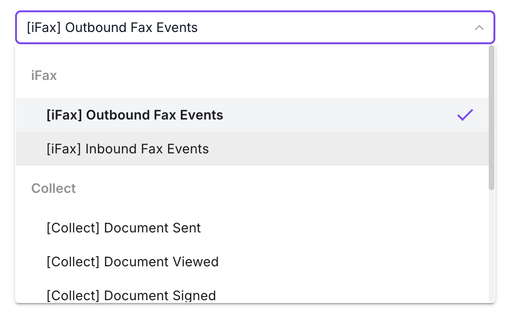The width and height of the screenshot is (517, 335).
Task: Select the checked Outbound Fax Events option
Action: click(252, 115)
